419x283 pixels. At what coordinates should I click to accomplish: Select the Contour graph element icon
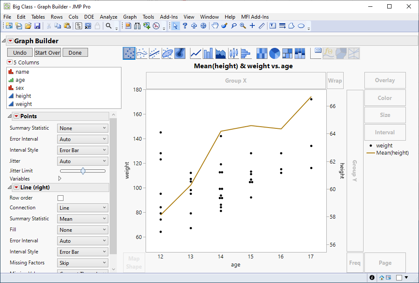tap(180, 53)
